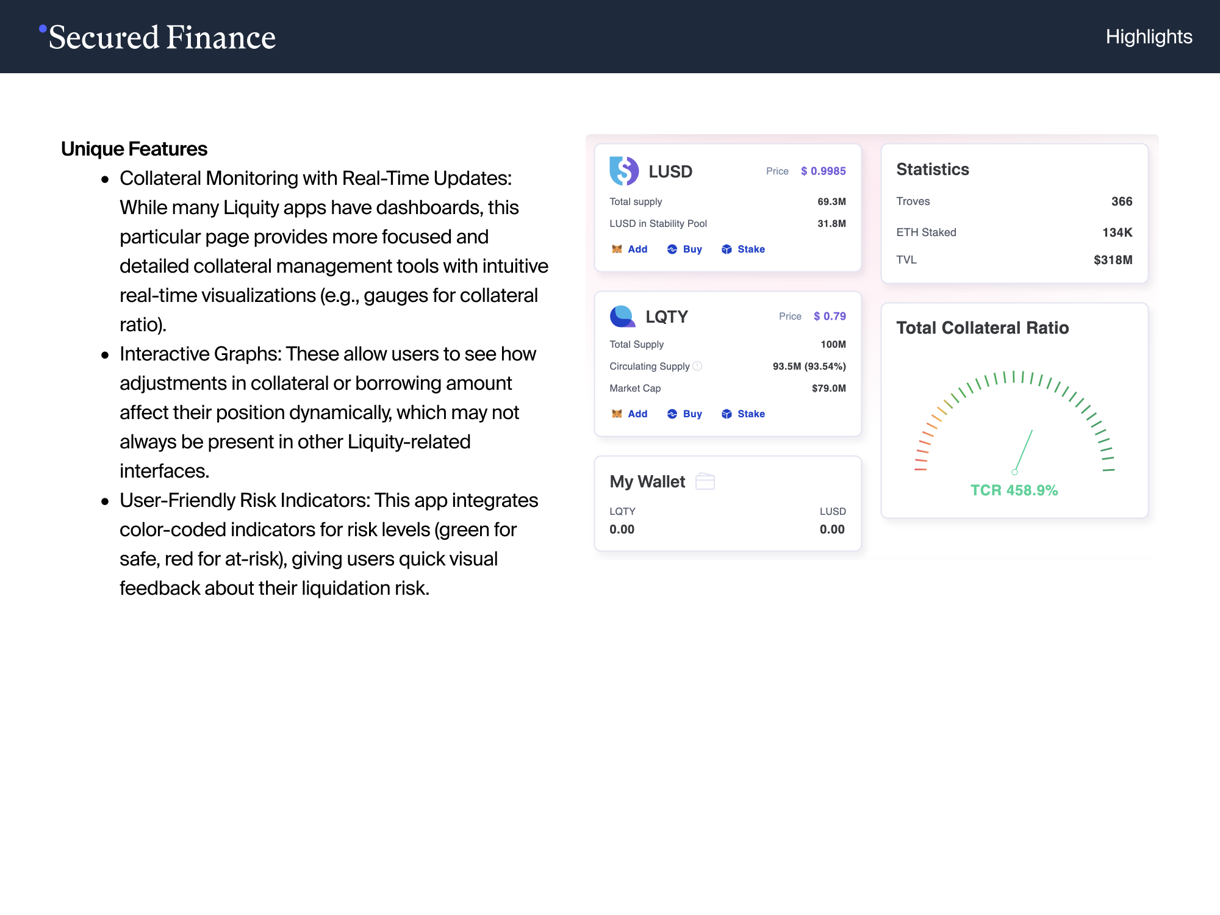Click the MetaMask fox icon in LQTY card
Viewport: 1220px width, 915px height.
coord(617,414)
